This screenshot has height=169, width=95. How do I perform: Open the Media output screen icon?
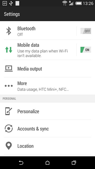tap(9, 69)
